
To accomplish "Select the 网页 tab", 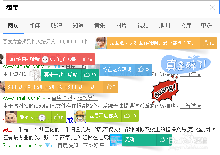I will tap(14, 26).
